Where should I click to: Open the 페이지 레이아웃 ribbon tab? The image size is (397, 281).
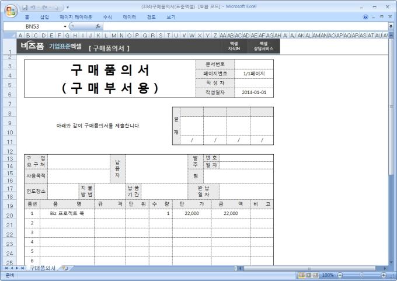[76, 17]
